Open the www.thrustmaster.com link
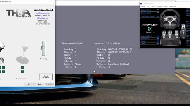190x106 pixels. pyautogui.click(x=42, y=13)
